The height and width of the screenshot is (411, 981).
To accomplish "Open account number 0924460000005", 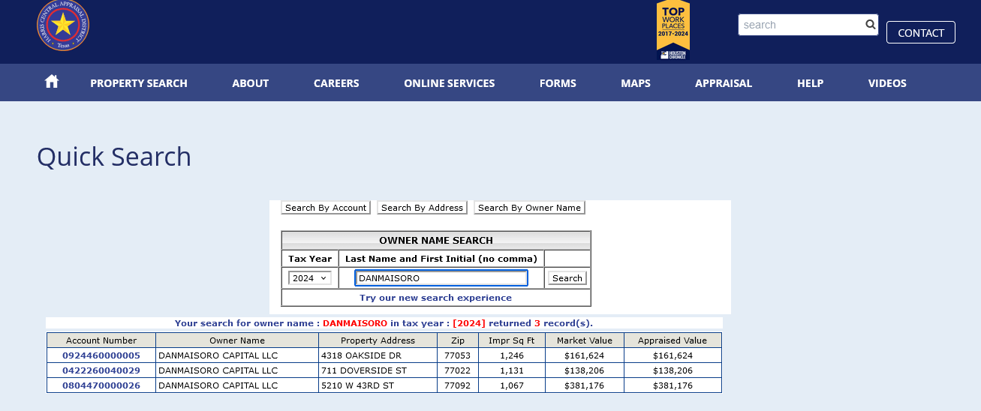I will tap(101, 355).
